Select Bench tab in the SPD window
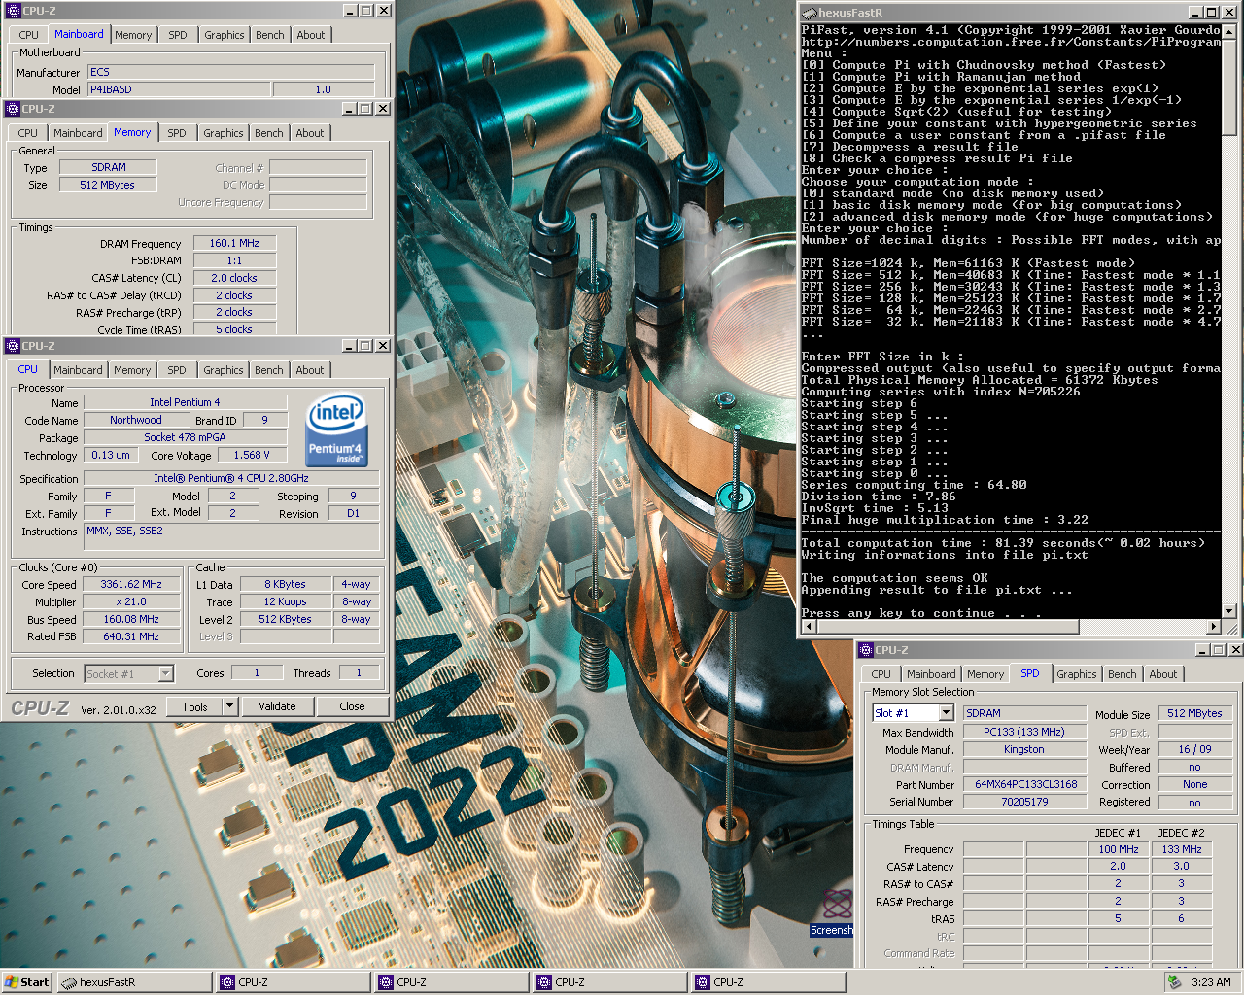The image size is (1244, 995). [1123, 674]
